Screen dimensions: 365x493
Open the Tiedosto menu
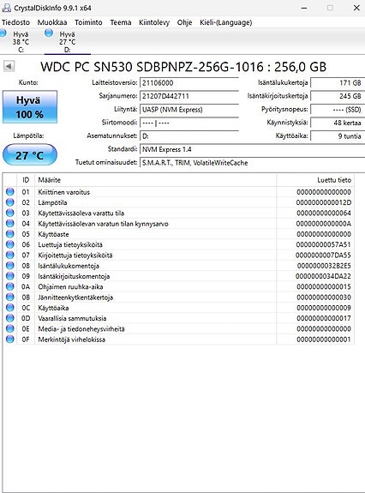[15, 22]
